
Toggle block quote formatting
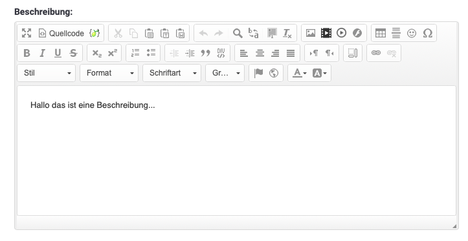(x=205, y=53)
